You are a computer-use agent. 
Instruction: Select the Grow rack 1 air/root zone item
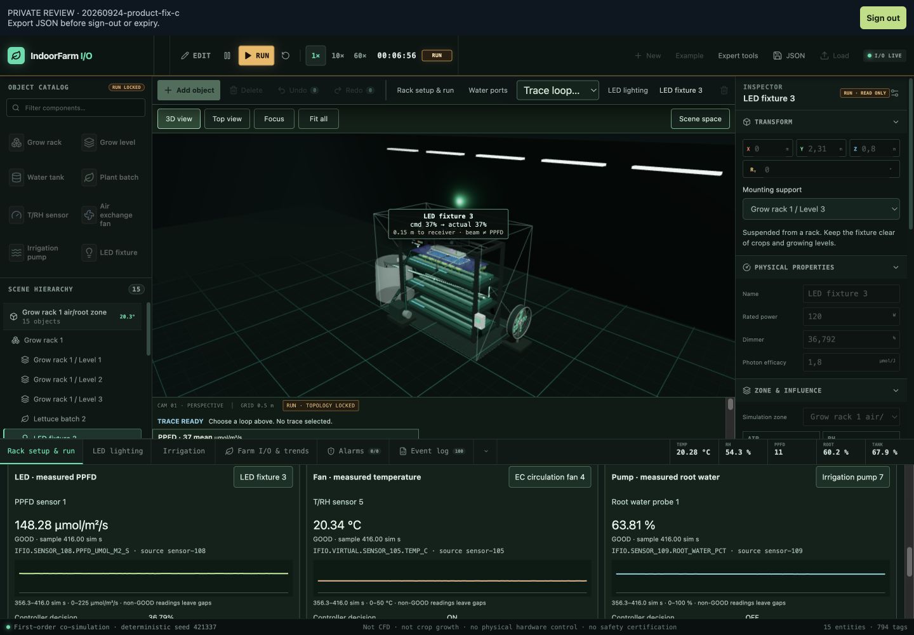coord(72,316)
